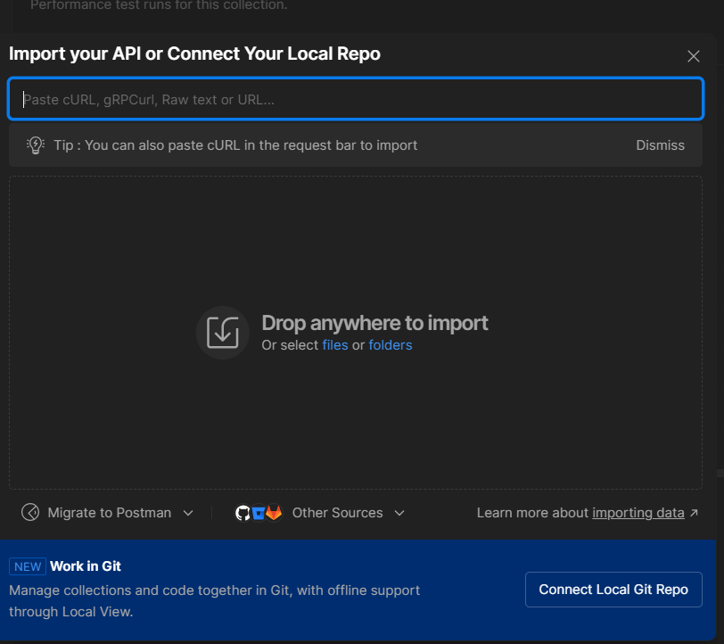Viewport: 724px width, 644px height.
Task: Click the drop-to-import download icon
Action: [x=223, y=333]
